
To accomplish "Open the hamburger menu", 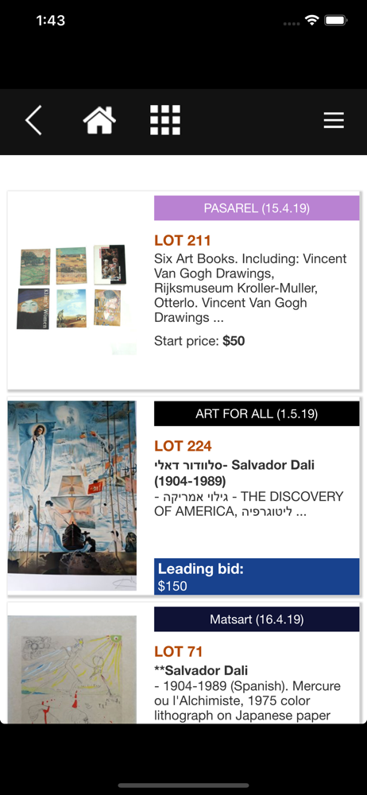I will pos(334,120).
